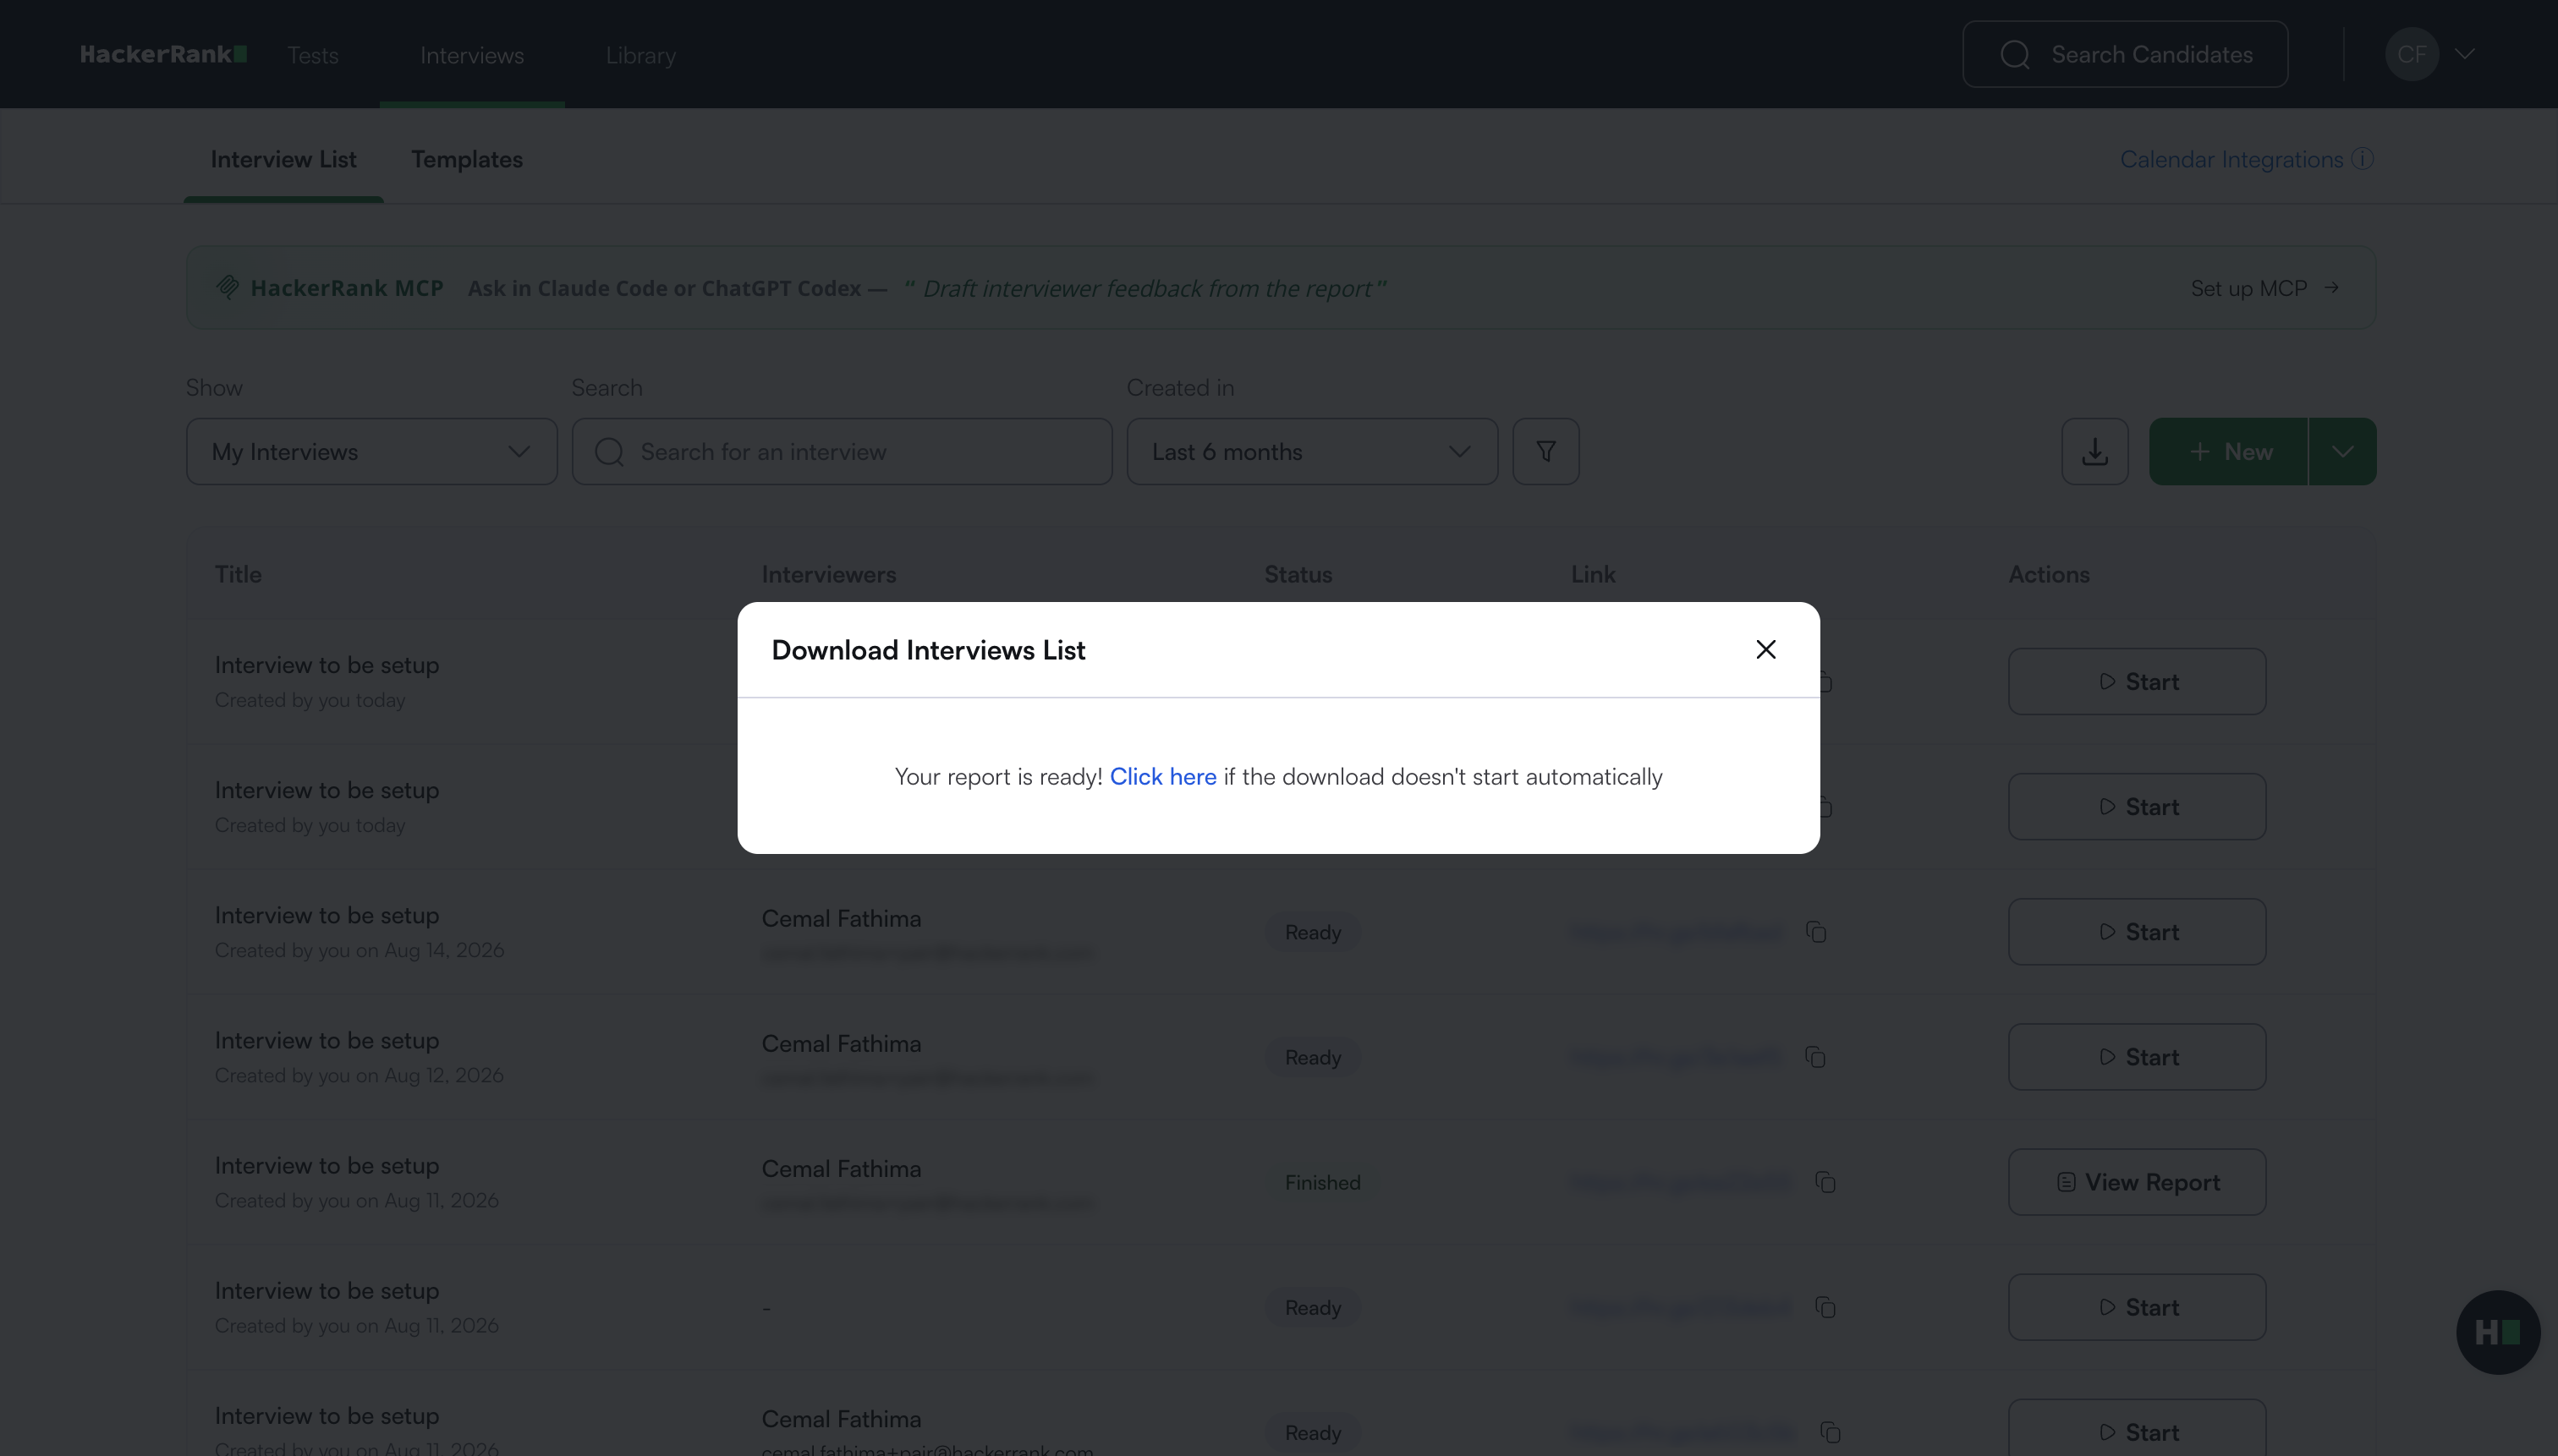Open the Tests navigation tab

coord(313,55)
